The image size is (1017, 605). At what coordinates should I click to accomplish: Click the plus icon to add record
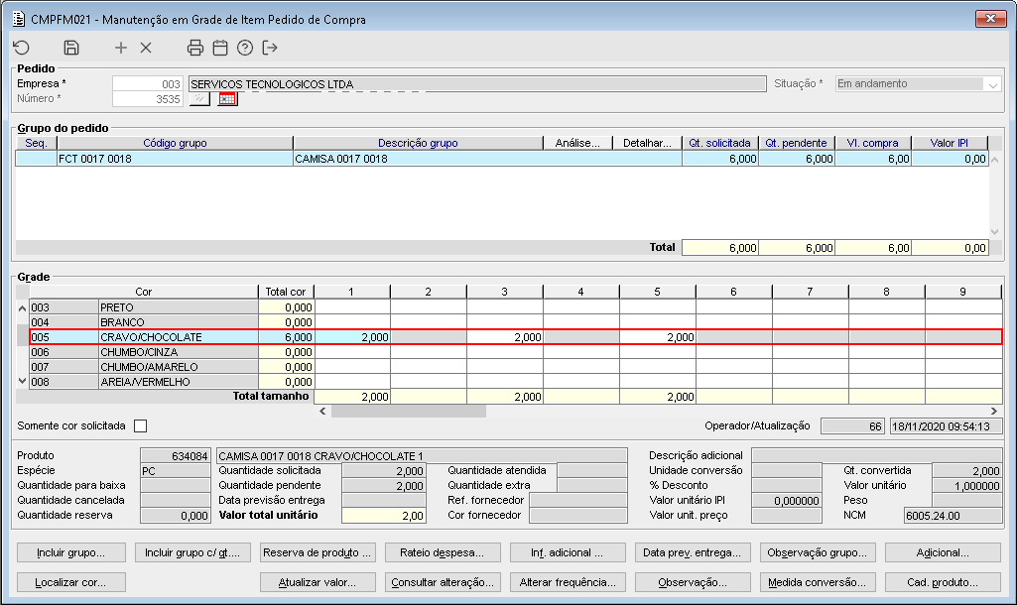[121, 48]
